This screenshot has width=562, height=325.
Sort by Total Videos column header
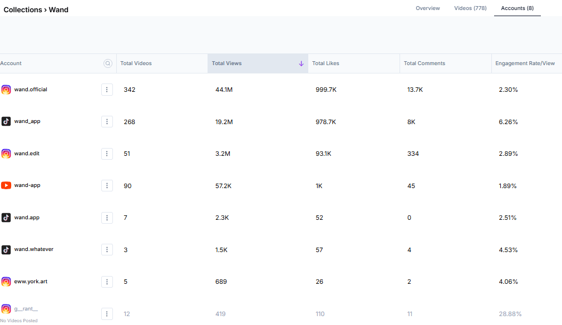[136, 63]
